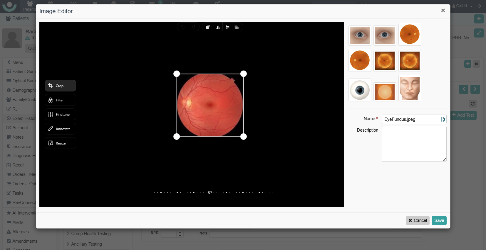The width and height of the screenshot is (486, 250).
Task: Click the icon inside the Name field
Action: tap(443, 119)
